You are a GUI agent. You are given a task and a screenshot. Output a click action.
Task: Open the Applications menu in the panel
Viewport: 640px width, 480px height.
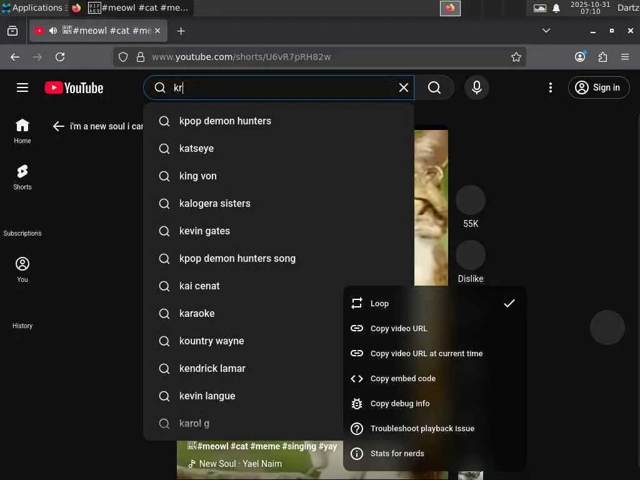(x=34, y=7)
